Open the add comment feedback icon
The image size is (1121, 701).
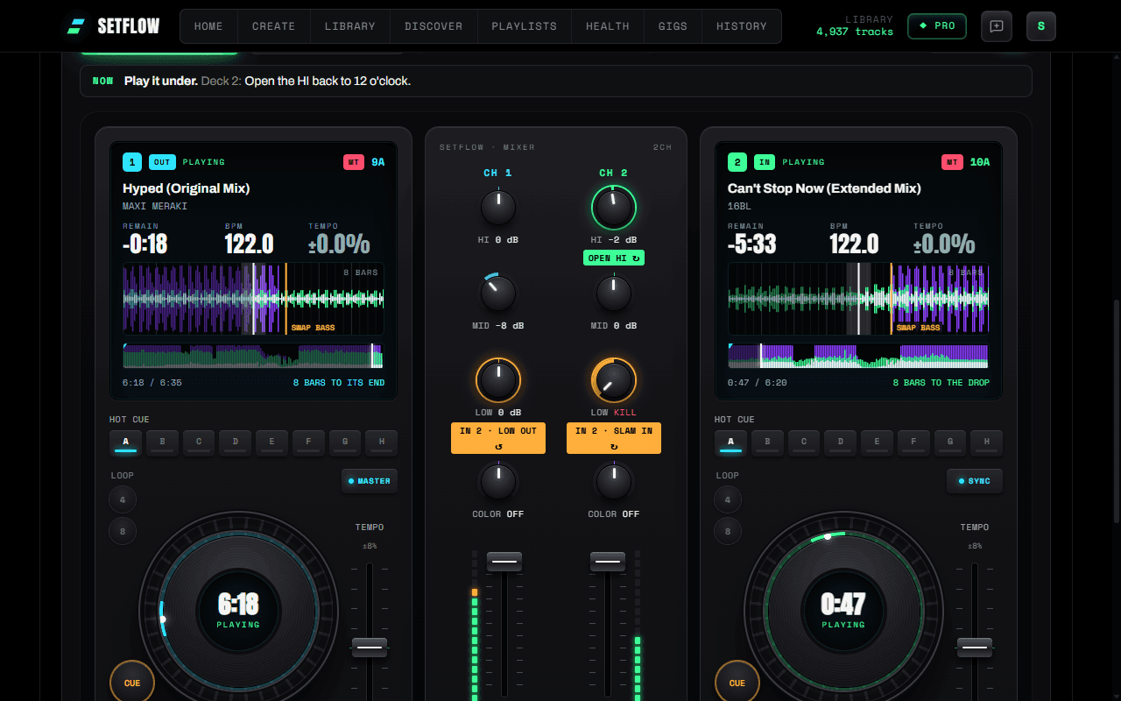[997, 26]
